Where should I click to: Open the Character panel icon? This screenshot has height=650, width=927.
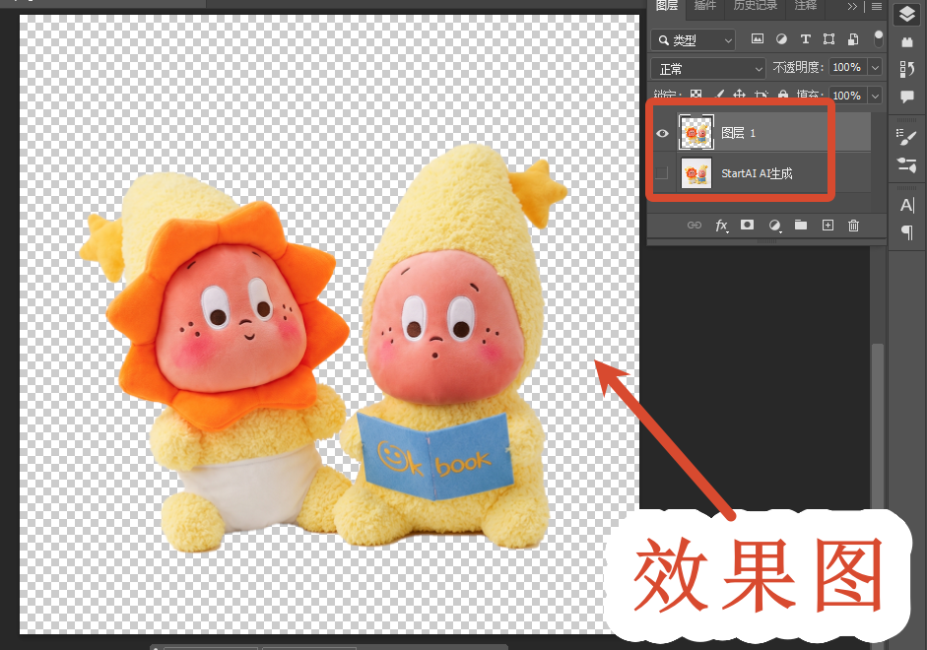click(x=907, y=205)
